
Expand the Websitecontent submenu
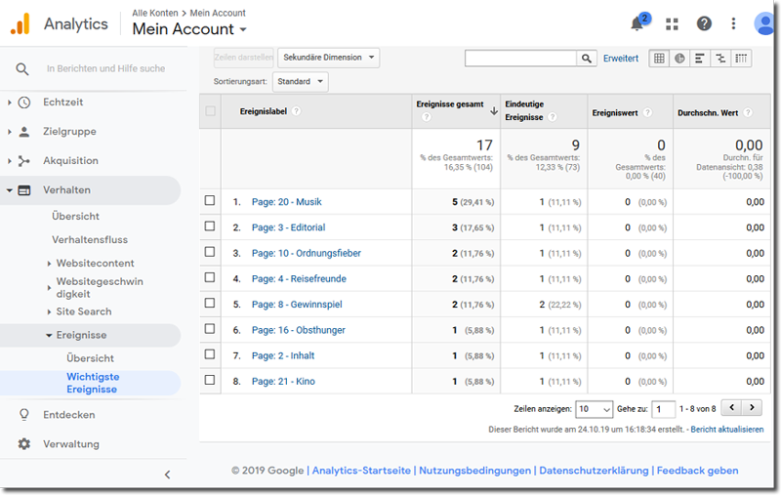(x=49, y=264)
